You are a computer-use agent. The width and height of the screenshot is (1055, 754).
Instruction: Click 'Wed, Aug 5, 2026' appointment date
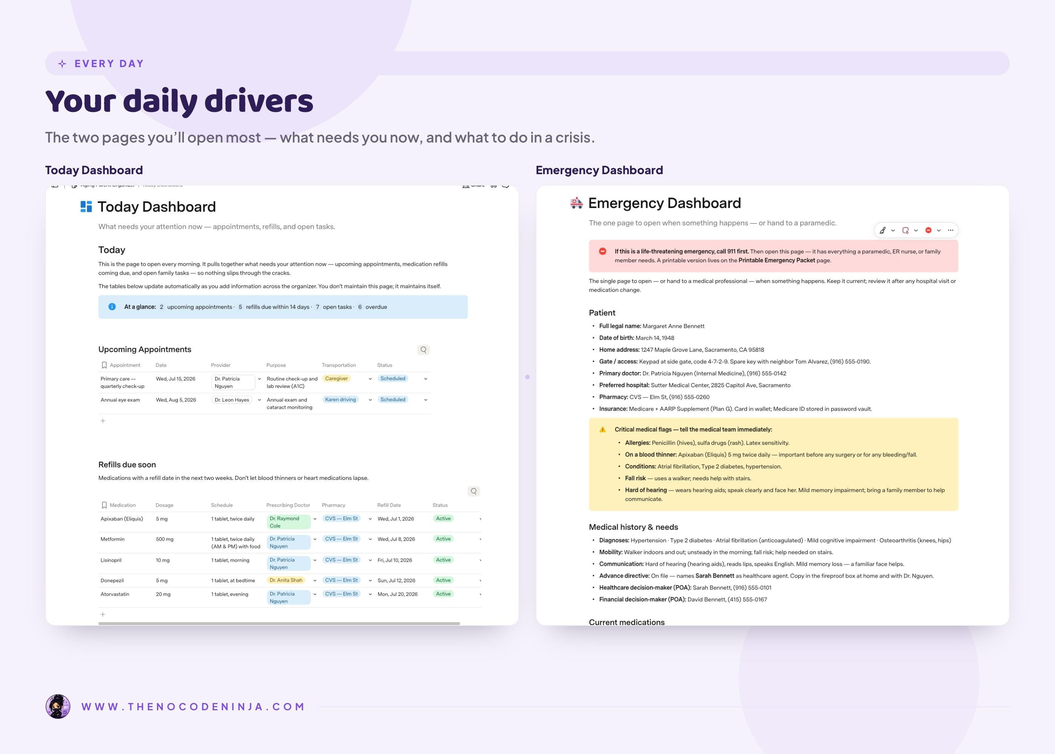pos(176,400)
